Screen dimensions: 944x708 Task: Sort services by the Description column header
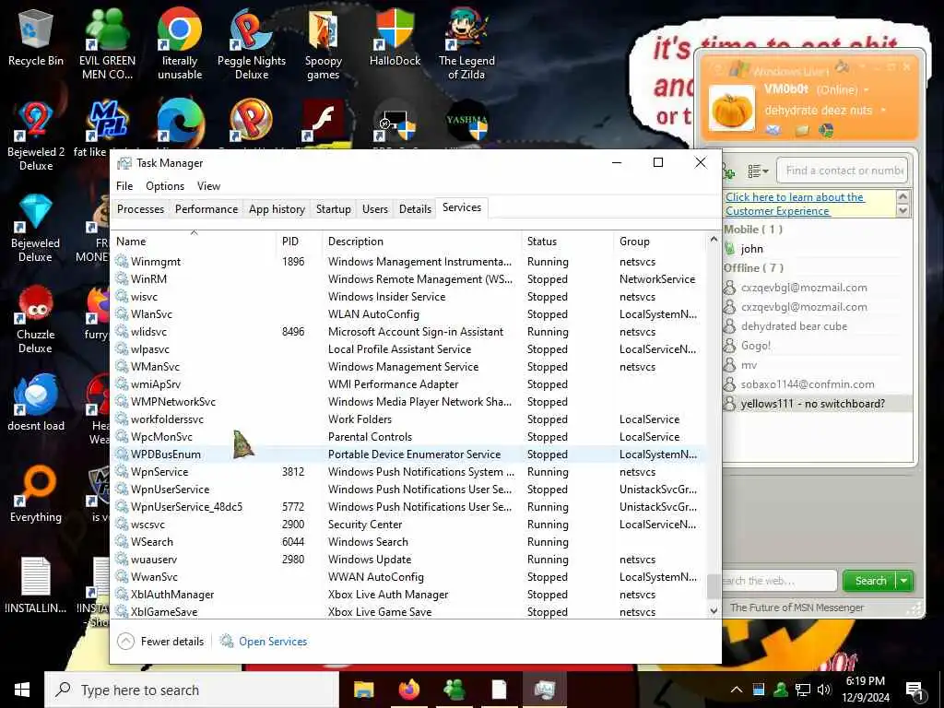(422, 242)
